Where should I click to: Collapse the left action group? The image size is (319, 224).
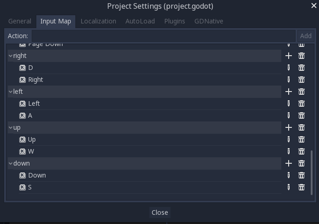click(x=11, y=92)
